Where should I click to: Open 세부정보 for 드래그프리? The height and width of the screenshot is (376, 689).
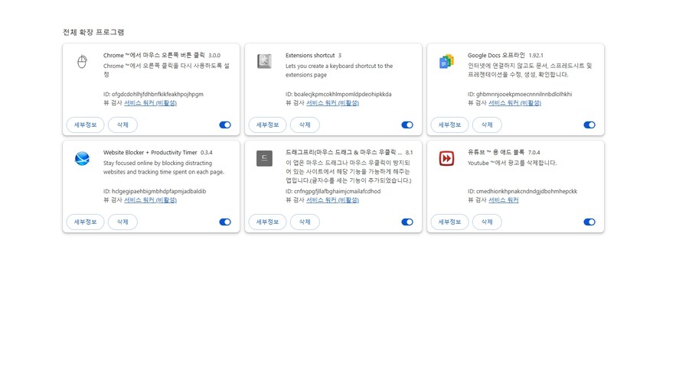268,222
